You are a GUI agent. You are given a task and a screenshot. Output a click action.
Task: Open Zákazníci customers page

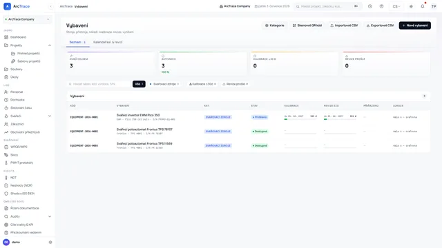[17, 124]
